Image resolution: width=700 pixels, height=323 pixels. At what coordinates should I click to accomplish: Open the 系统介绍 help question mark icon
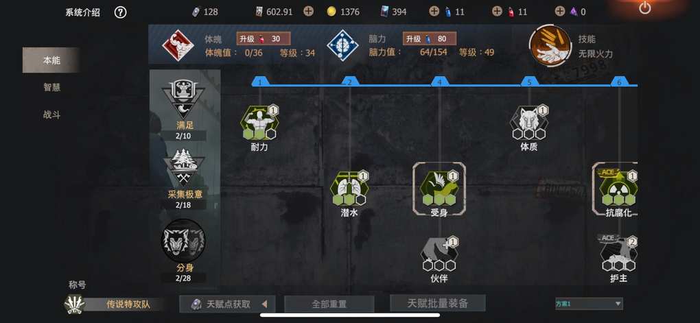(120, 12)
